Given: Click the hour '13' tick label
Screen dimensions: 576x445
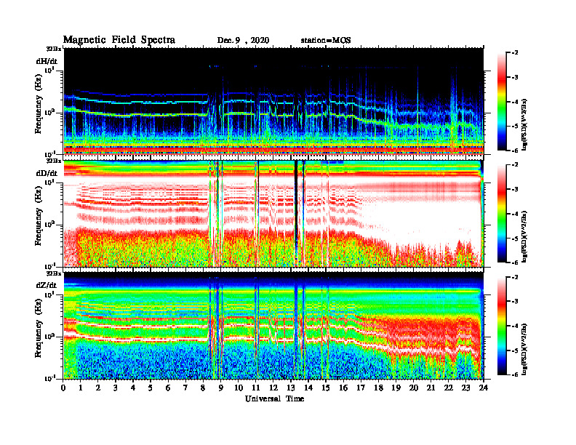Looking at the screenshot, I should point(291,388).
